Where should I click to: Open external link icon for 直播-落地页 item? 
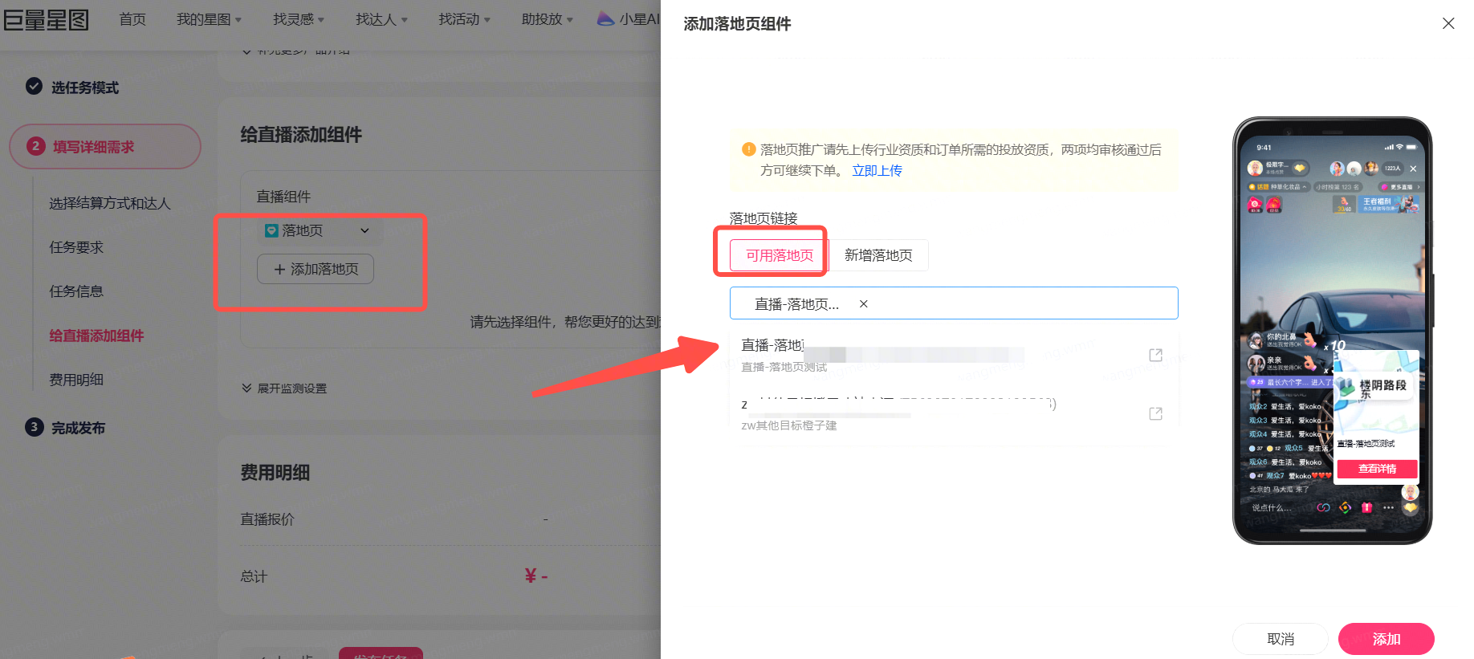click(x=1155, y=355)
